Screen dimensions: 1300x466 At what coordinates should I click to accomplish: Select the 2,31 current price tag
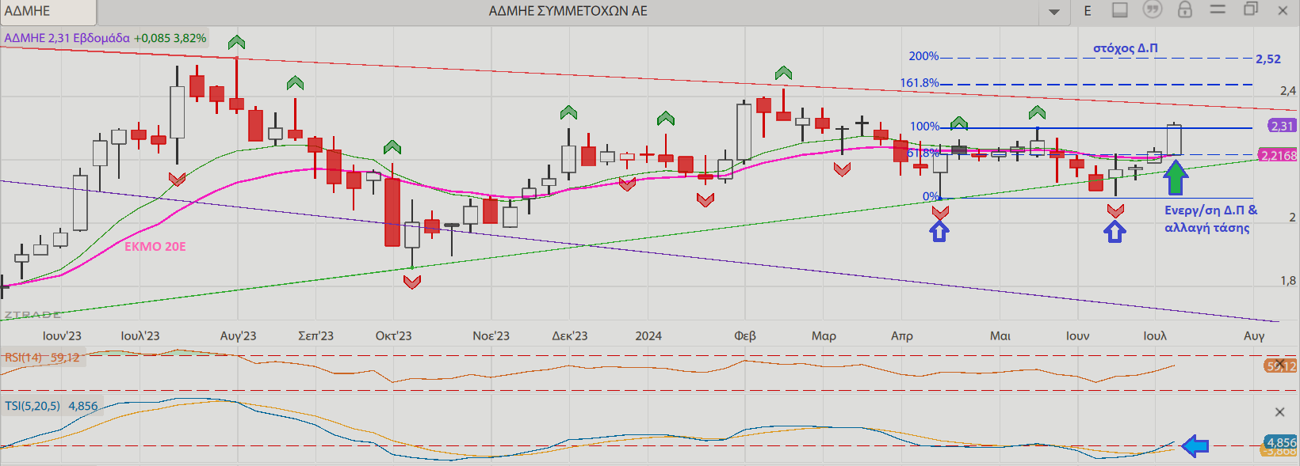[1282, 126]
